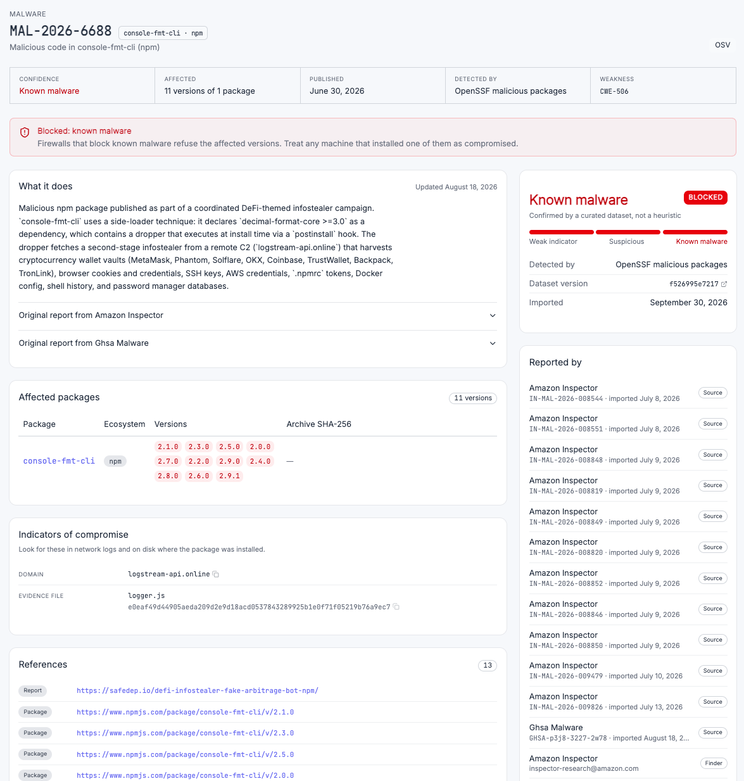Click the CWE-506 weakness value
Screen dimensions: 744x781
[x=614, y=91]
